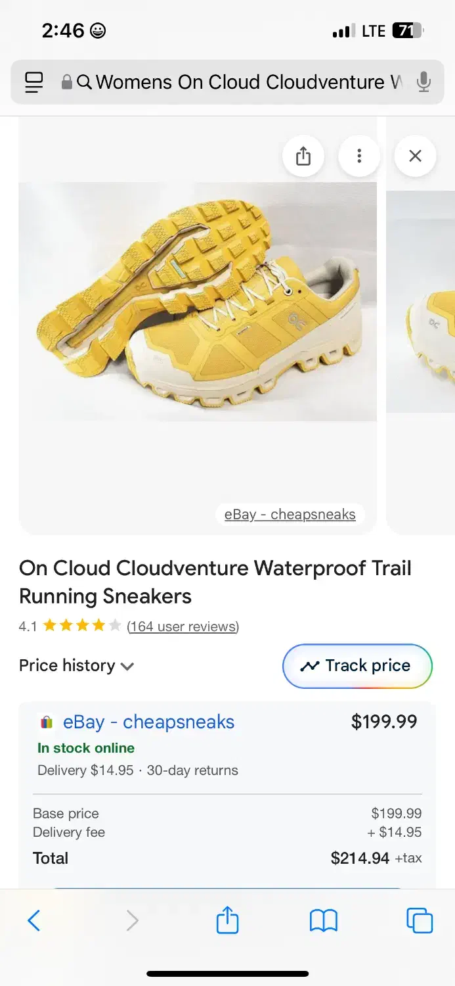Close the product detail panel

(415, 156)
